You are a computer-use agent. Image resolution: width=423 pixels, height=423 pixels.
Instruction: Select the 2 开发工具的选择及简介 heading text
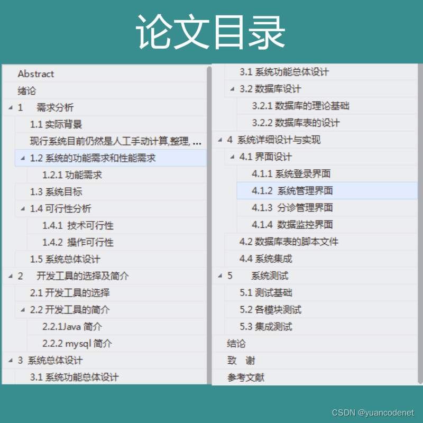click(73, 276)
